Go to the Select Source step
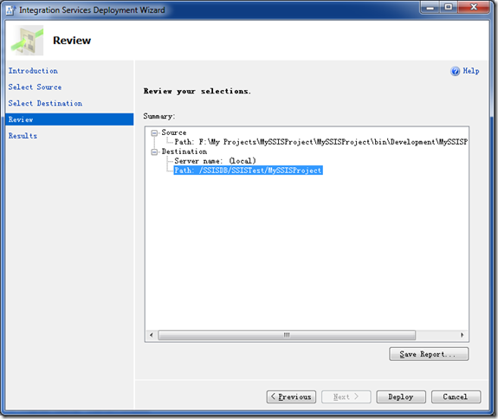This screenshot has height=419, width=498. click(x=35, y=87)
